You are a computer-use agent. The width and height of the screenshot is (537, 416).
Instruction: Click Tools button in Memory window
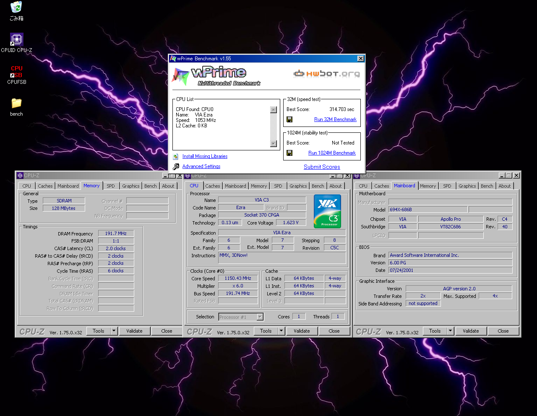tap(99, 331)
